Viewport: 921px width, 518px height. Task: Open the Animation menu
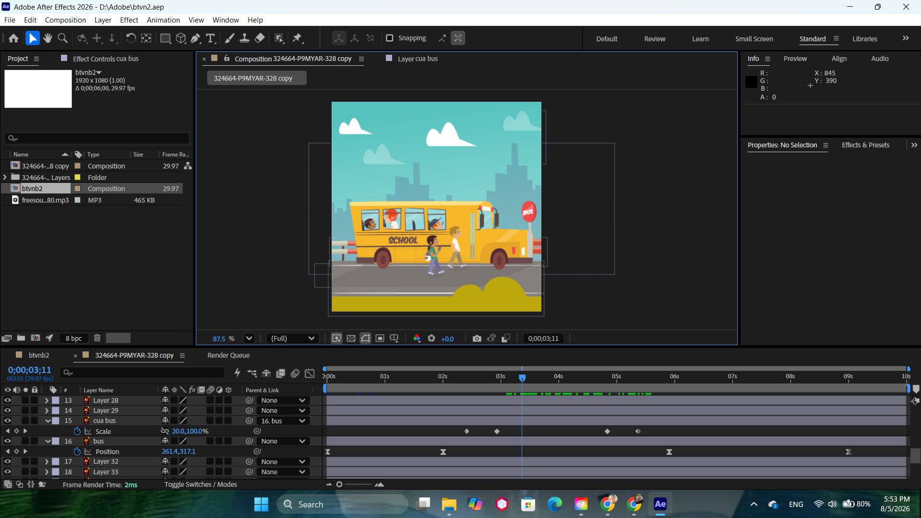coord(163,20)
